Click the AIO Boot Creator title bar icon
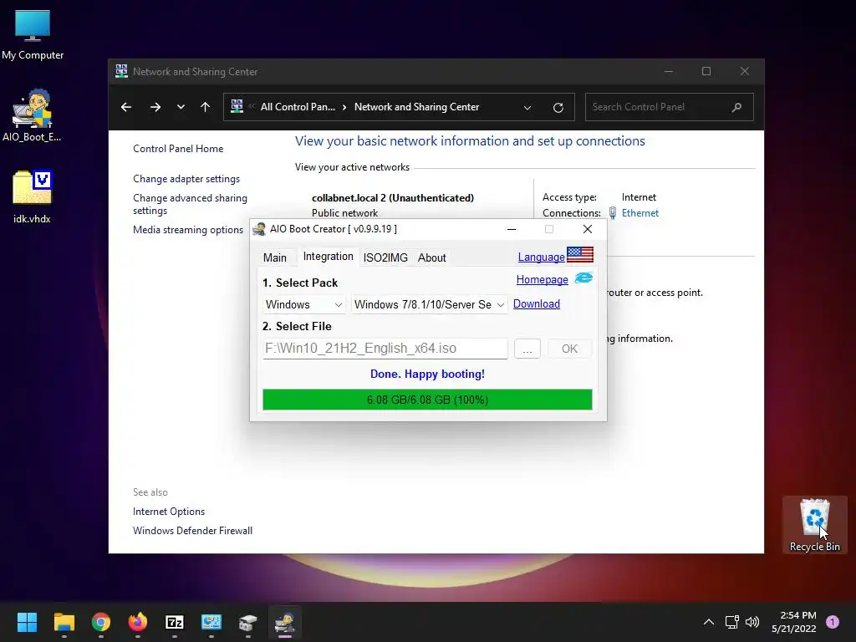This screenshot has width=856, height=642. click(x=259, y=229)
